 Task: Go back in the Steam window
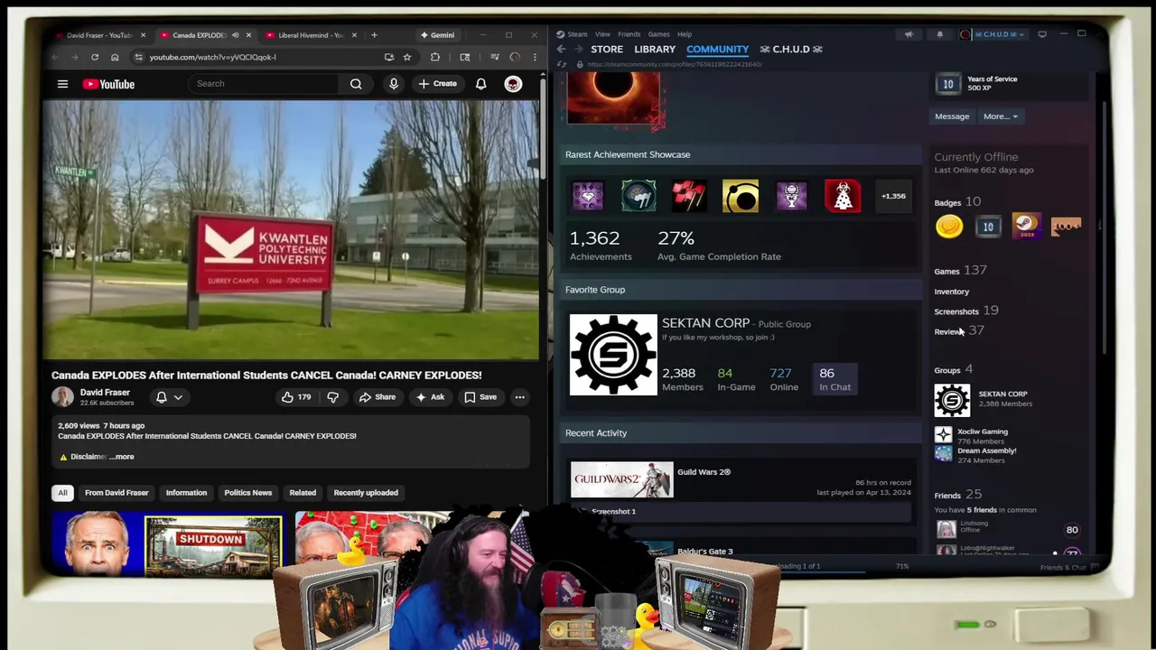click(561, 49)
